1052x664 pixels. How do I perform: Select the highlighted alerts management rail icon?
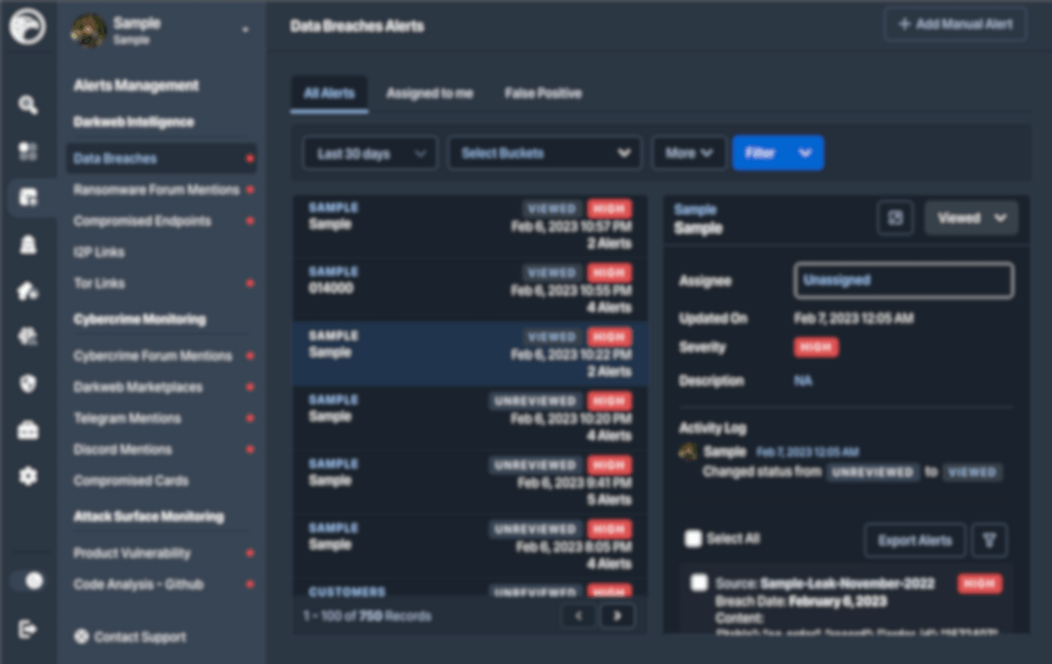tap(28, 198)
